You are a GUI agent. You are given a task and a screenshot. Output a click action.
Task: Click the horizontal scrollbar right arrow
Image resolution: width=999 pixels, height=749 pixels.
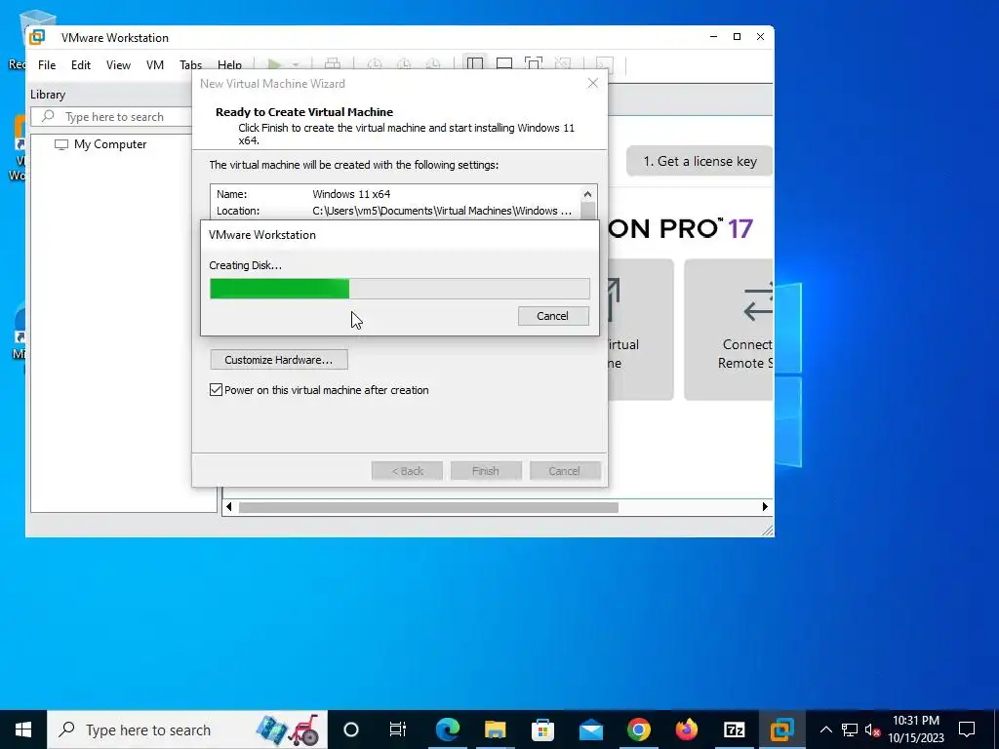(x=765, y=507)
